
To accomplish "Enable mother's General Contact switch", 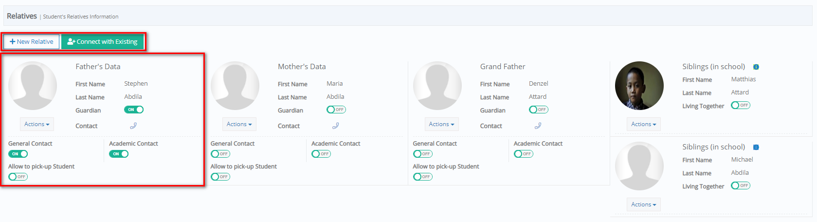I will coord(220,154).
